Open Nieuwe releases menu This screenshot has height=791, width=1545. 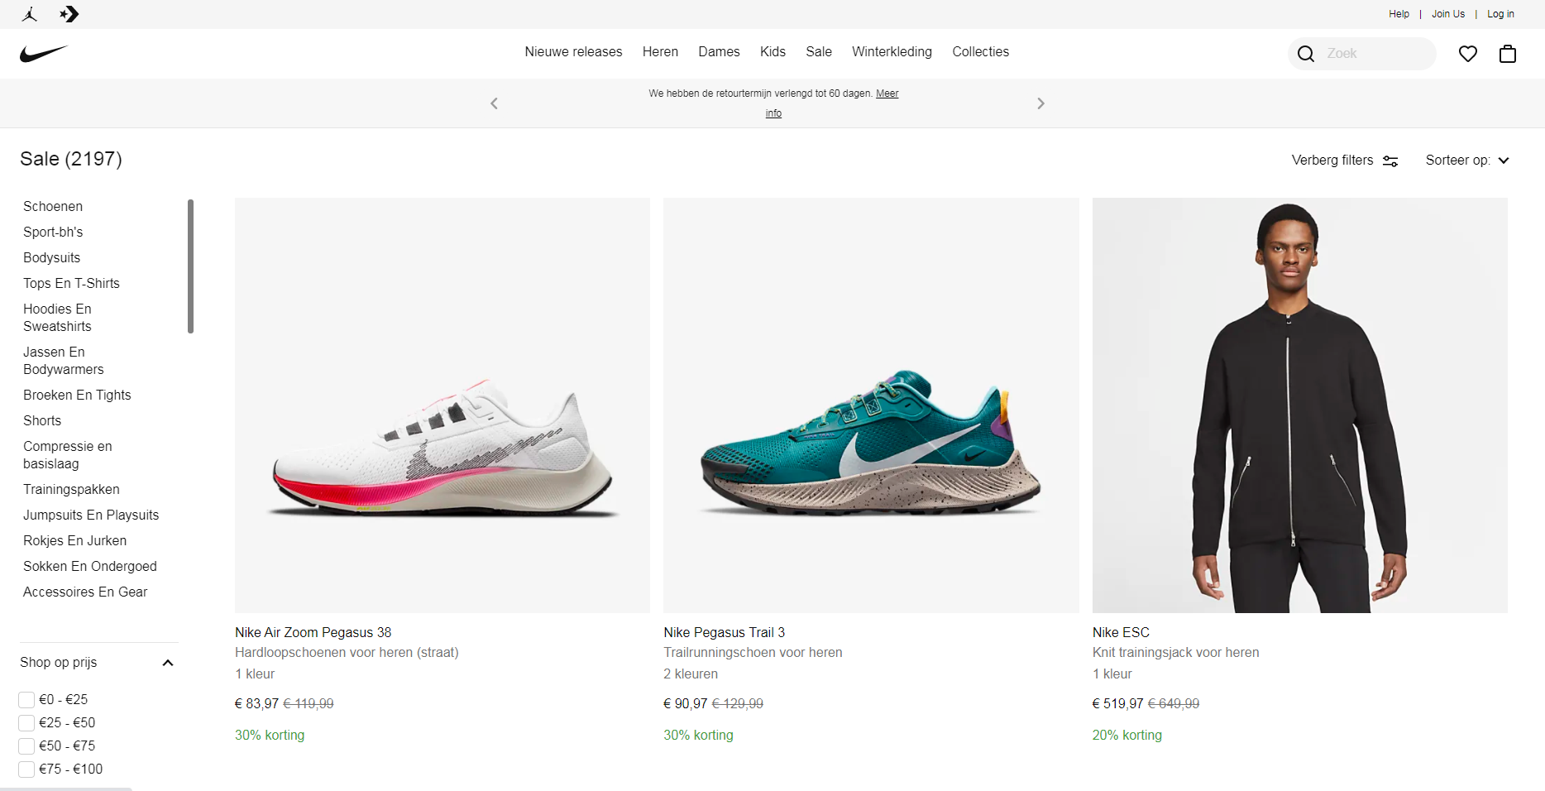[573, 52]
